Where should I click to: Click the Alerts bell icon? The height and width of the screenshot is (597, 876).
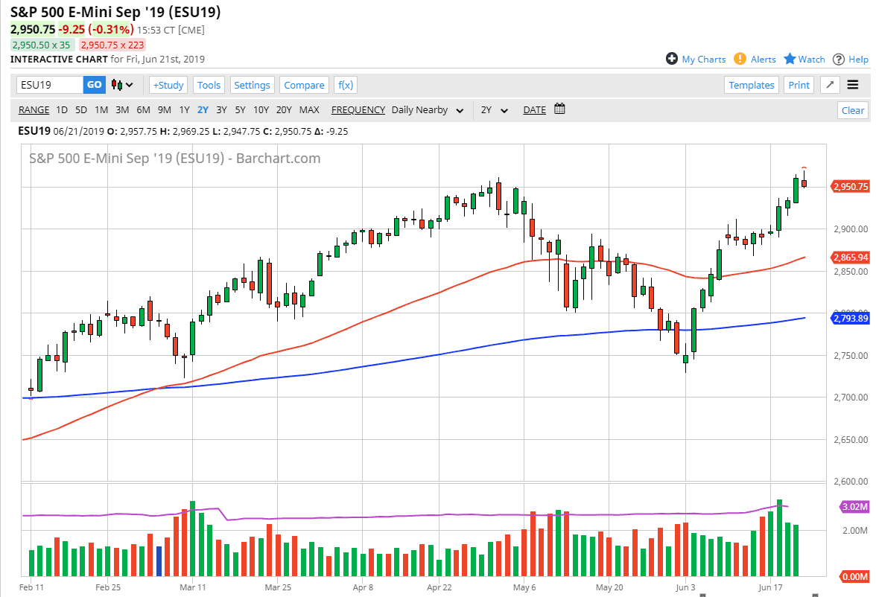point(739,59)
